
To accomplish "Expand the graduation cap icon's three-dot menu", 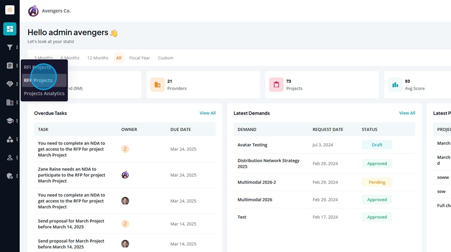I will click(17, 121).
